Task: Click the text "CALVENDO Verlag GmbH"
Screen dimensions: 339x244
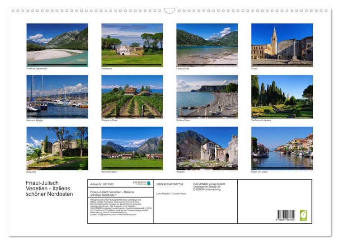Action: tap(209, 184)
